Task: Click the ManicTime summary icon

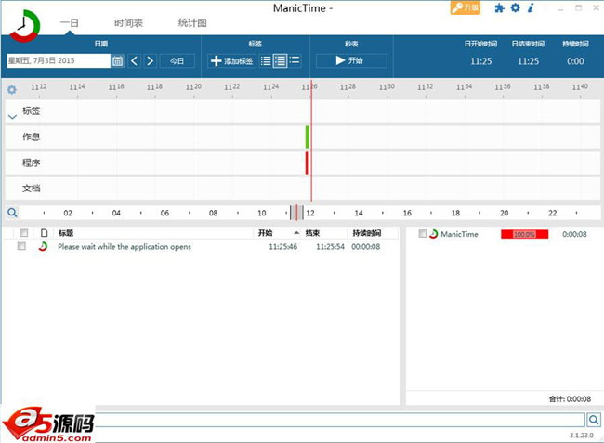Action: point(434,234)
